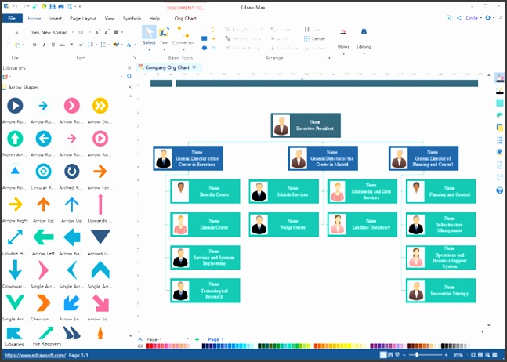Switch to the Symbols ribbon tab
Viewport: 507px width, 362px height.
pos(132,19)
